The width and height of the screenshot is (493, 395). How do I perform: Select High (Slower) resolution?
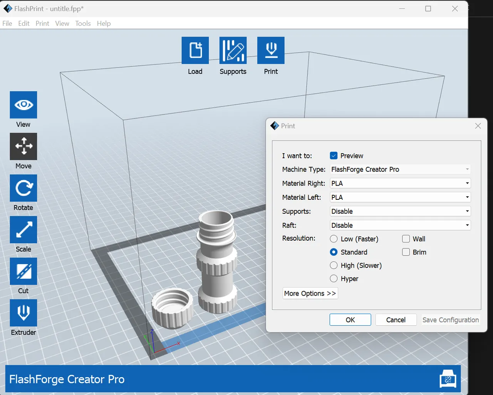[334, 265]
